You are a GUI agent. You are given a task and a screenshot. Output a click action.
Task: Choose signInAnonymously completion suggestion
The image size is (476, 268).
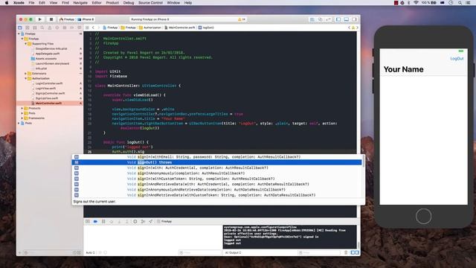click(216, 173)
